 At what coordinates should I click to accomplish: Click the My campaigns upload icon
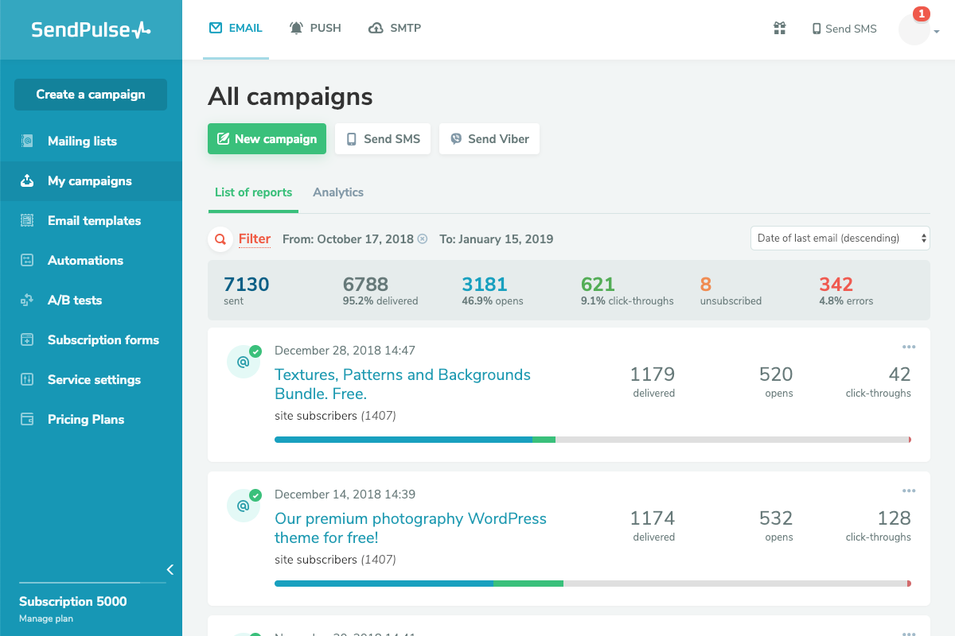(27, 181)
